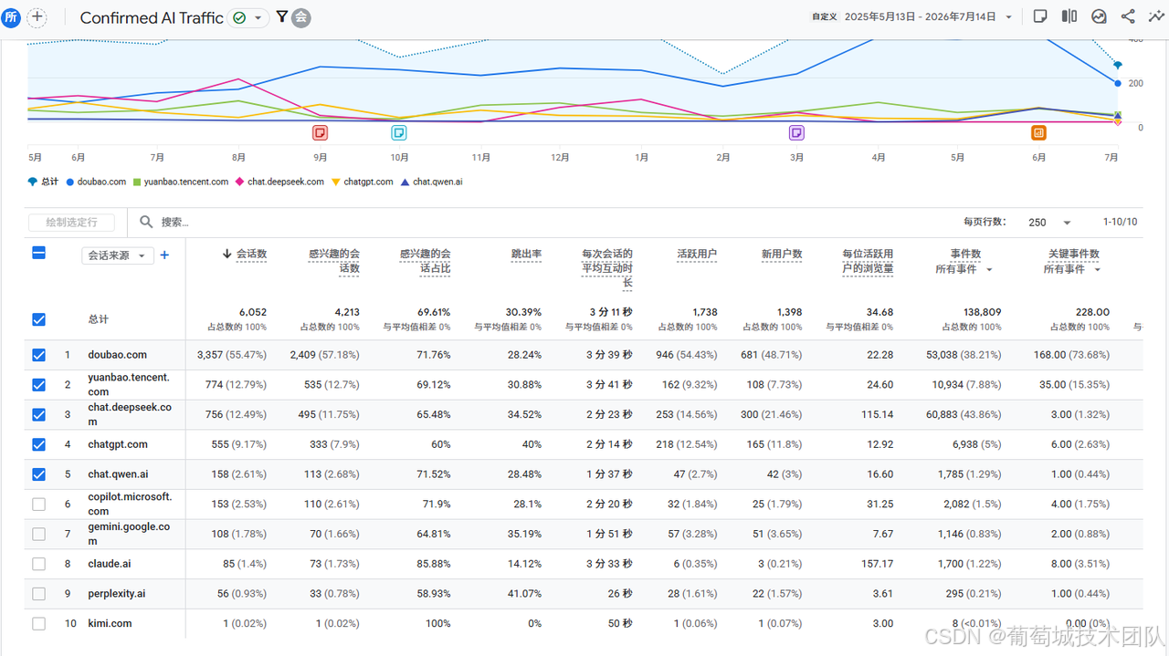Uncheck the chatgpt.com row checkbox
Image resolution: width=1169 pixels, height=656 pixels.
click(x=38, y=444)
